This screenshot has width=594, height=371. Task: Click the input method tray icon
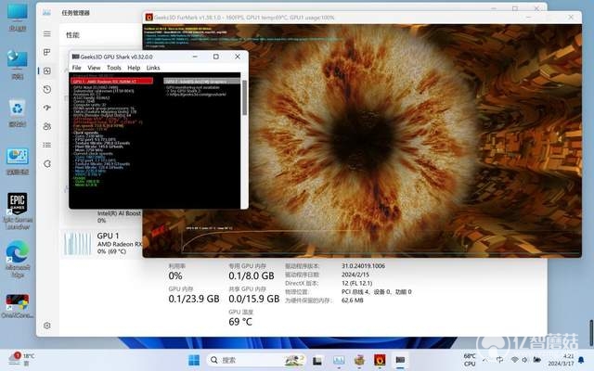(499, 359)
